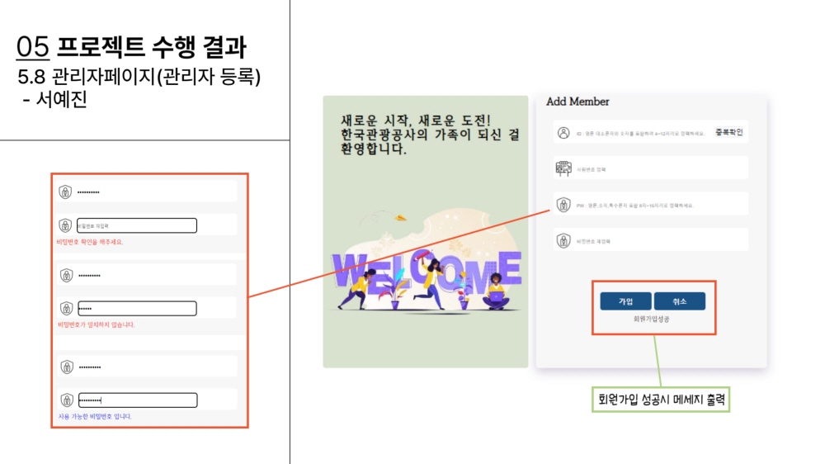Image resolution: width=825 pixels, height=464 pixels.
Task: Click the 가입 sign-up button
Action: (625, 301)
